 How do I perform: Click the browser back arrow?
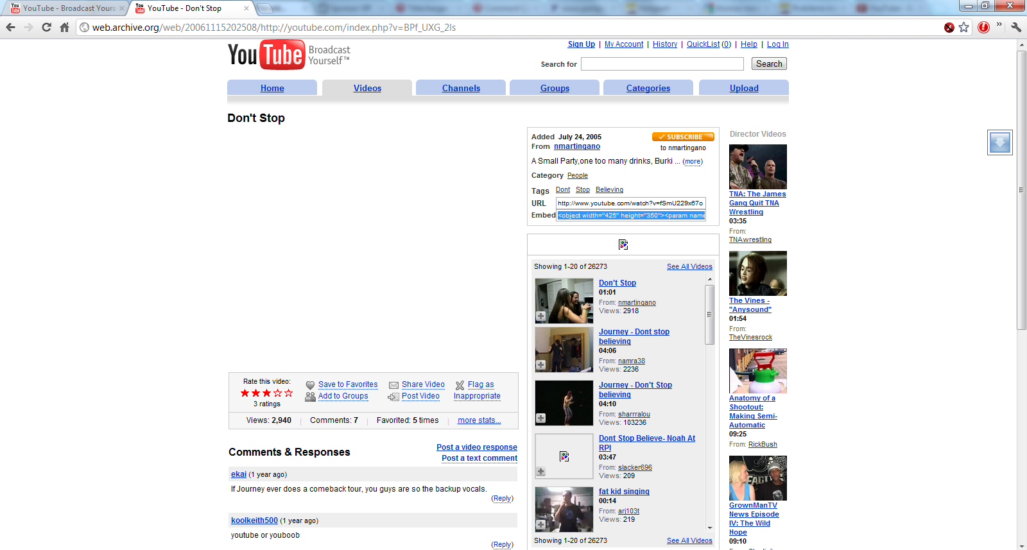(x=10, y=27)
